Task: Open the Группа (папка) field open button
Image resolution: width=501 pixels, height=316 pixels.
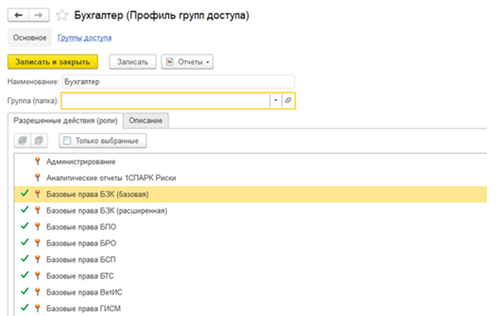Action: tap(288, 101)
